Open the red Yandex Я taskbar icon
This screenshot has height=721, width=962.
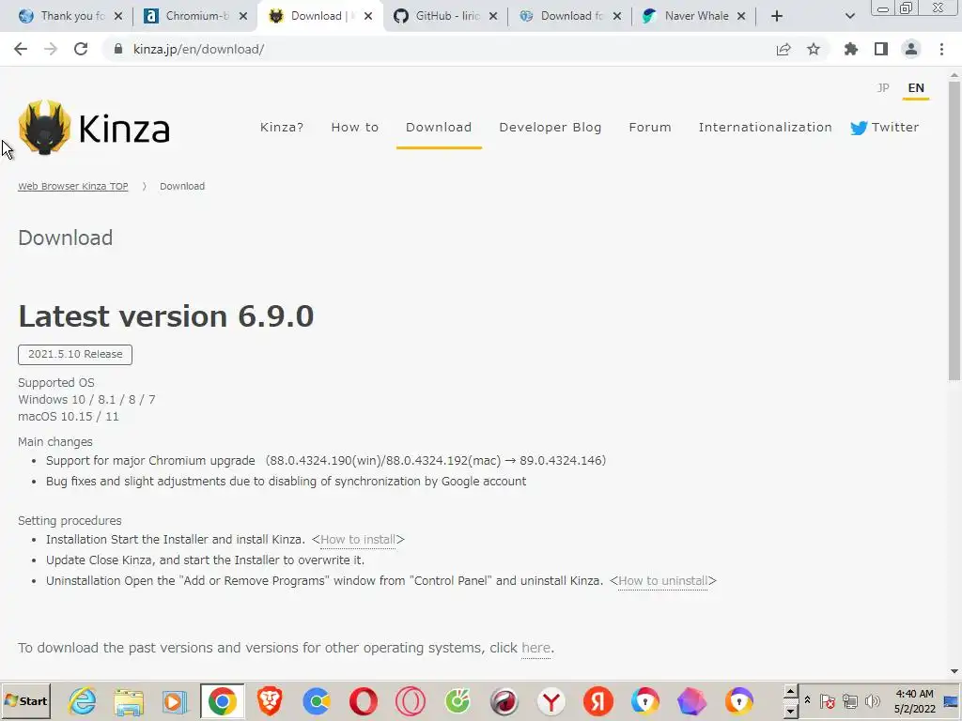pos(598,700)
